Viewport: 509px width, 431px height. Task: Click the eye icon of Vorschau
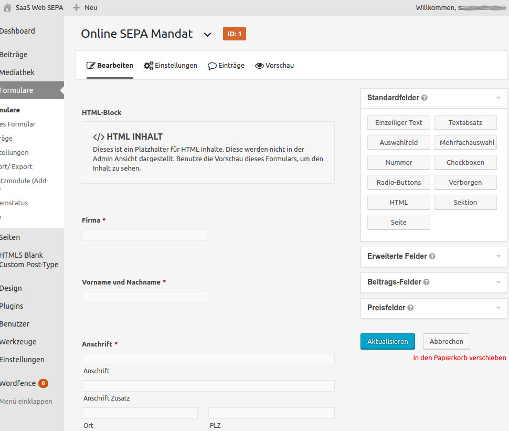(x=259, y=66)
